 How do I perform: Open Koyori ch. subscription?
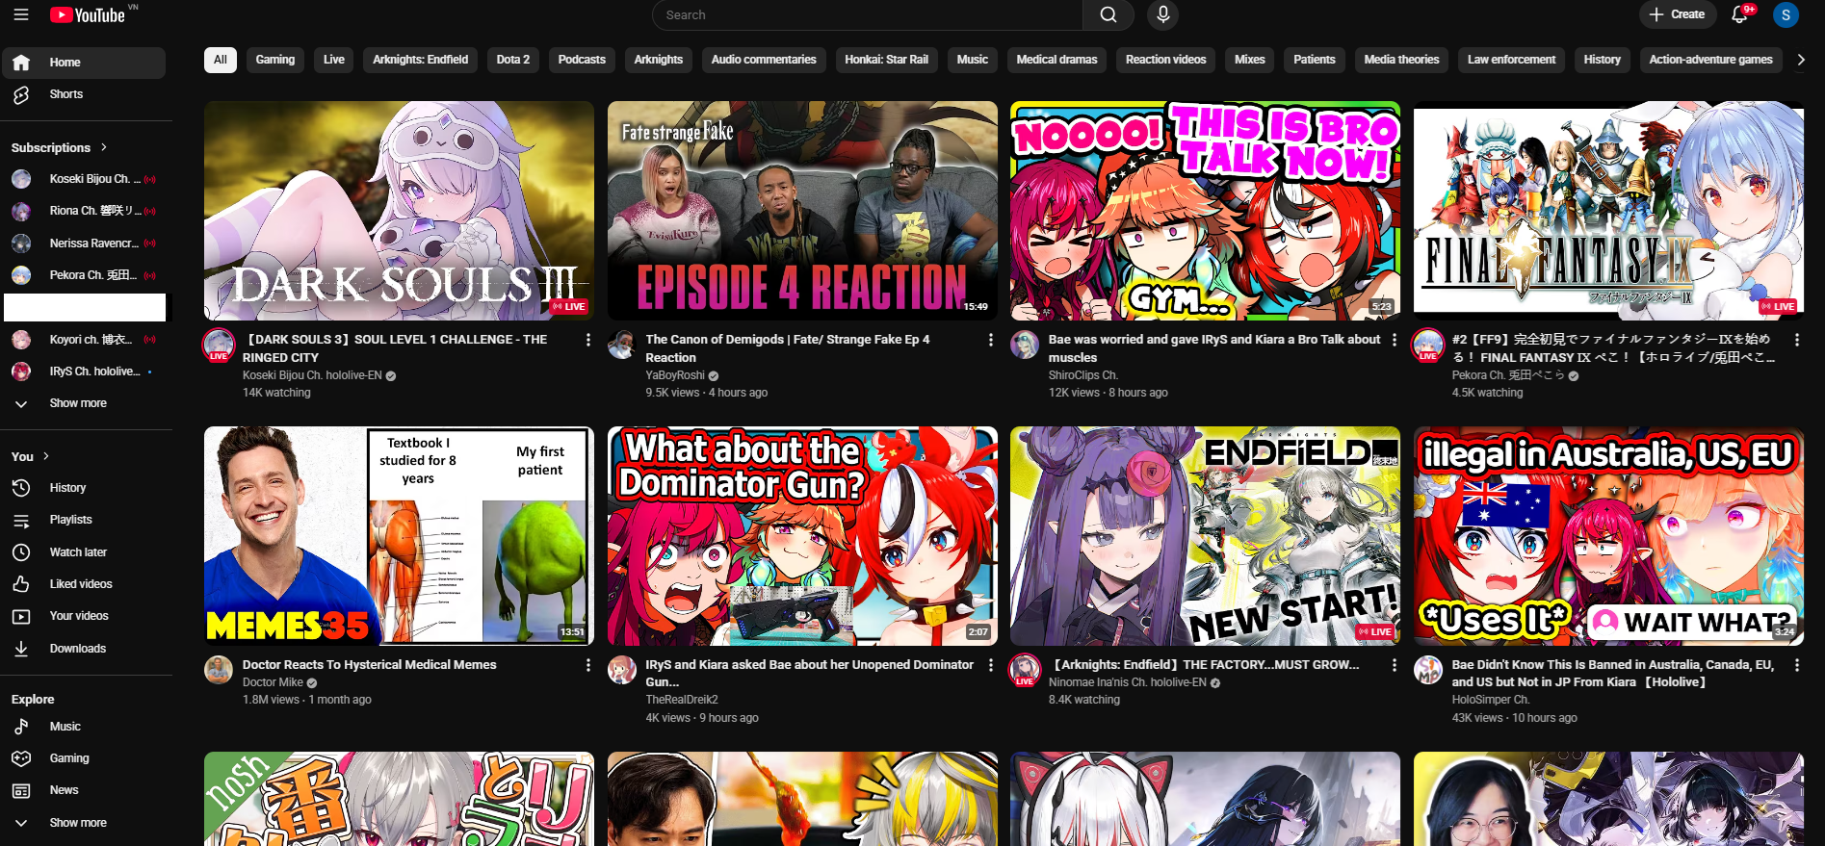click(x=85, y=340)
